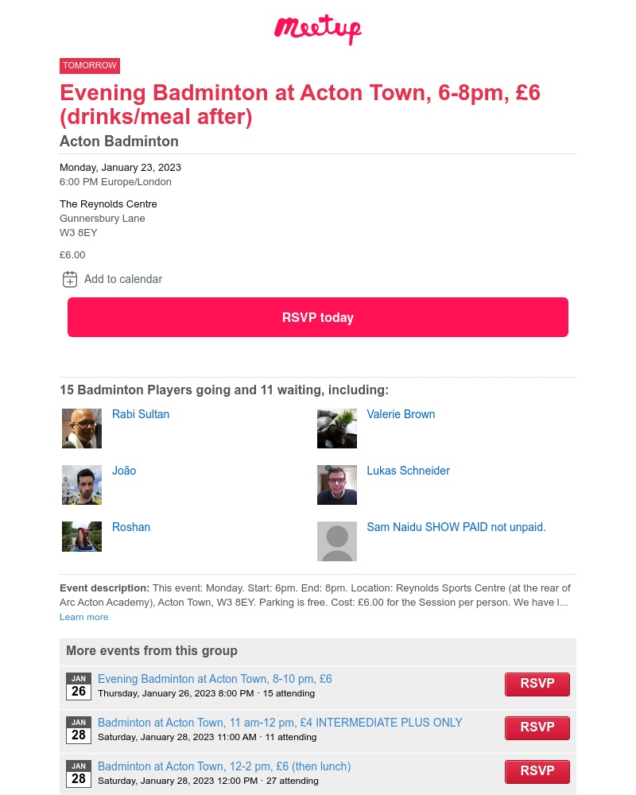Image resolution: width=636 pixels, height=795 pixels.
Task: Open Rabi Sultan's profile photo
Action: coord(82,429)
